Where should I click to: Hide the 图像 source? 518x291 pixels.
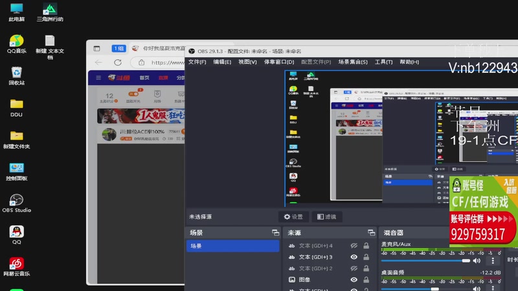pyautogui.click(x=354, y=279)
